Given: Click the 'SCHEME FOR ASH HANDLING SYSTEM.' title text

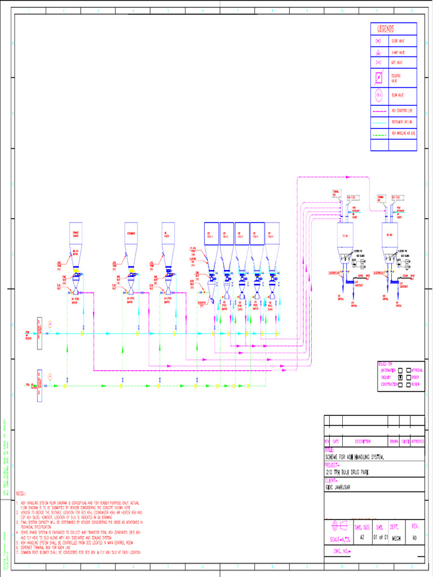Looking at the screenshot, I should (x=355, y=457).
